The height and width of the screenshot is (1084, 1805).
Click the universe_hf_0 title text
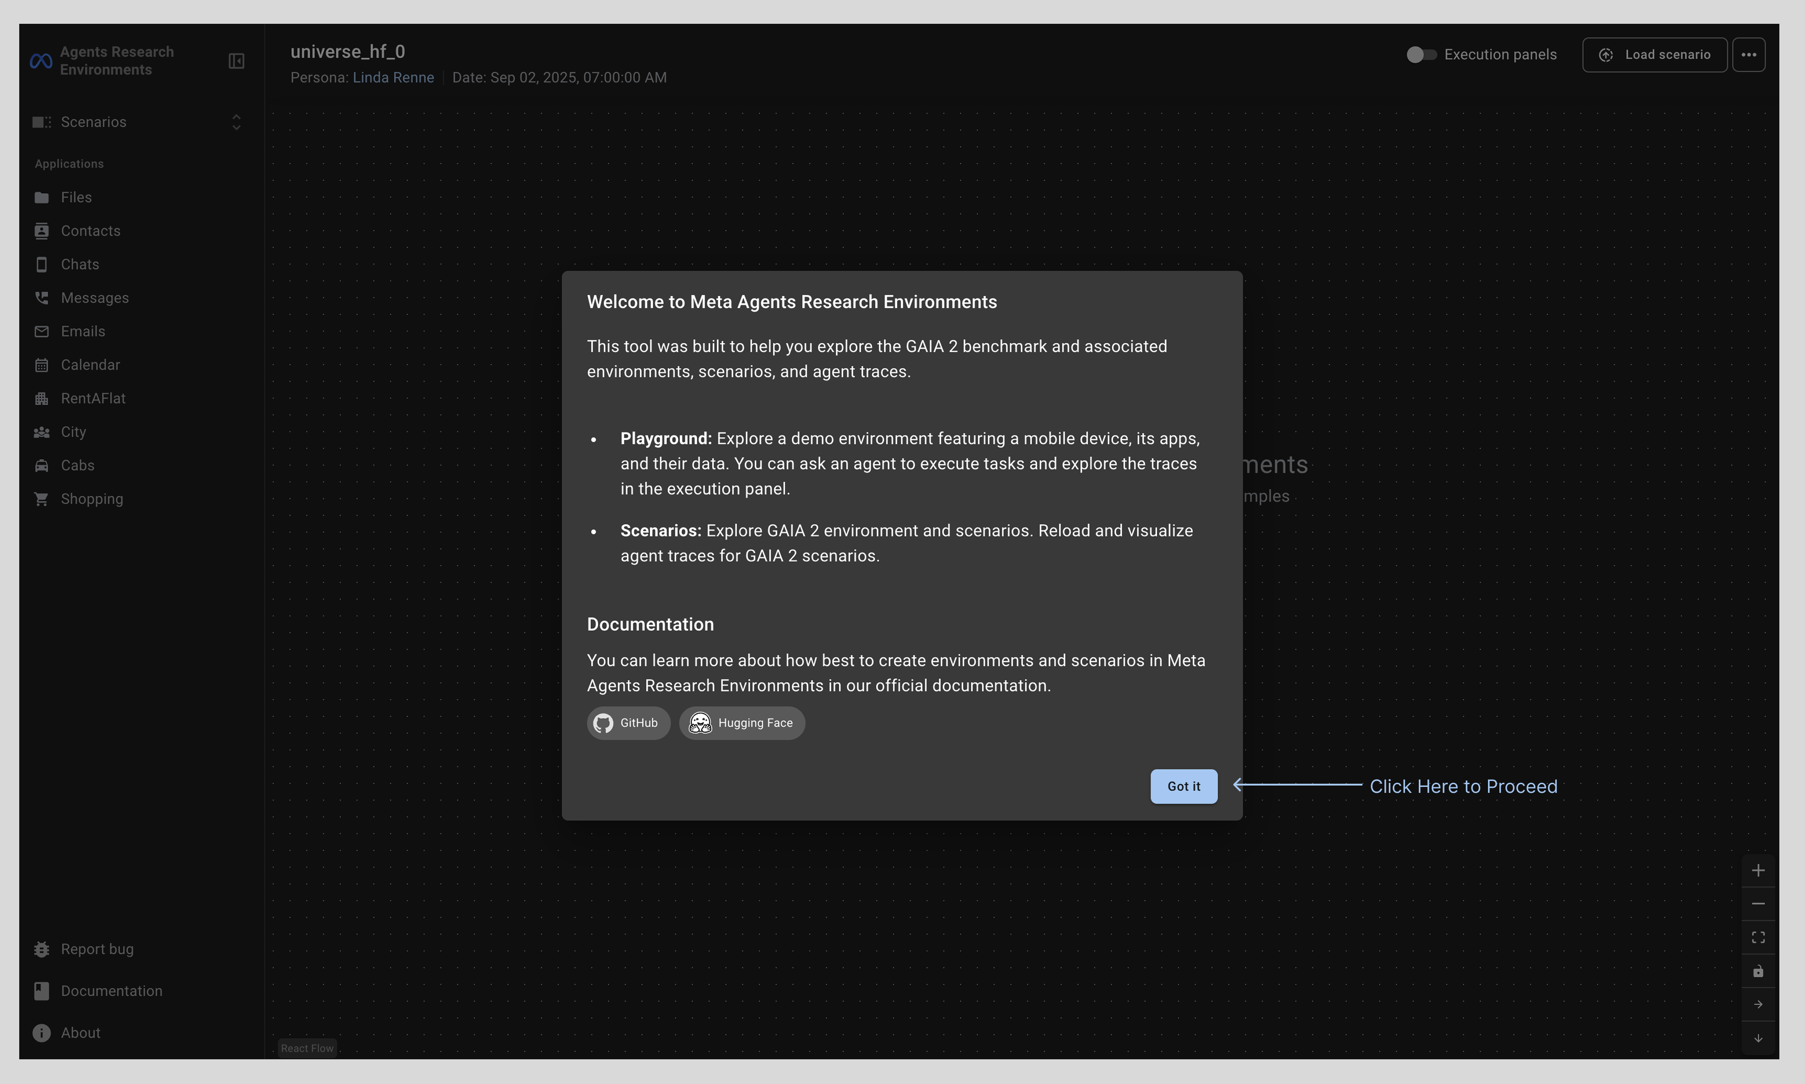pos(348,52)
